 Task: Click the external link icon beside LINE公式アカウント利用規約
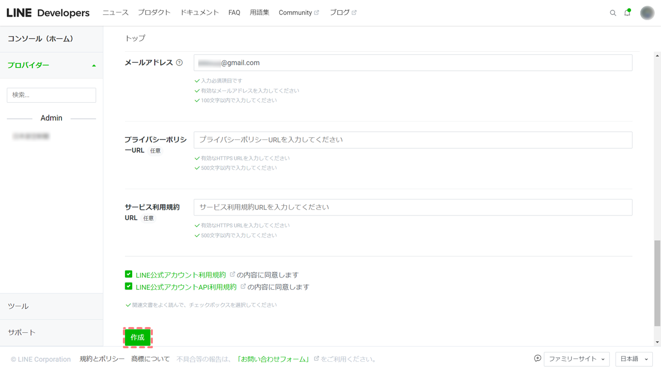tap(232, 274)
